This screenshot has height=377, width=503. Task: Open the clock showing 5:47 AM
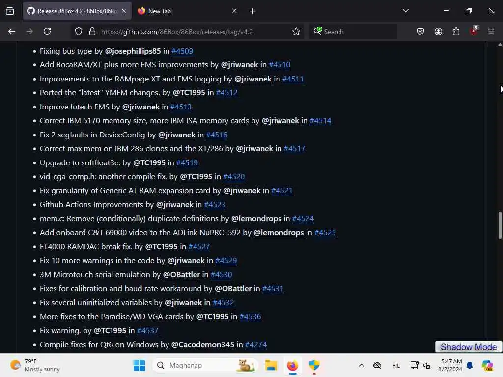pos(450,365)
